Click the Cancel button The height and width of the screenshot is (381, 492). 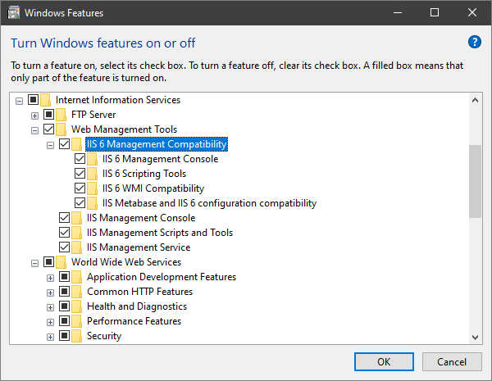[452, 362]
